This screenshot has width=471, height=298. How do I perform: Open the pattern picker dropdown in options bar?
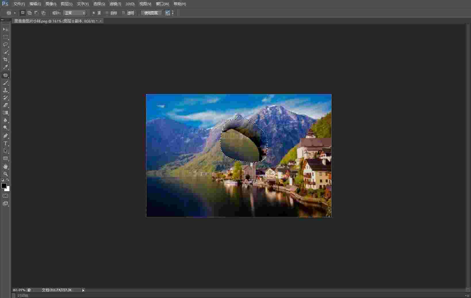tap(173, 13)
